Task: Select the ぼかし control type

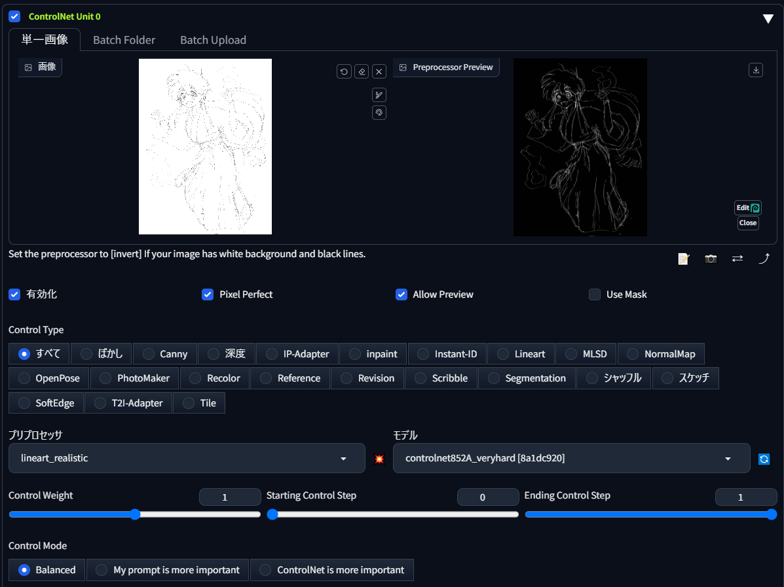Action: [102, 353]
